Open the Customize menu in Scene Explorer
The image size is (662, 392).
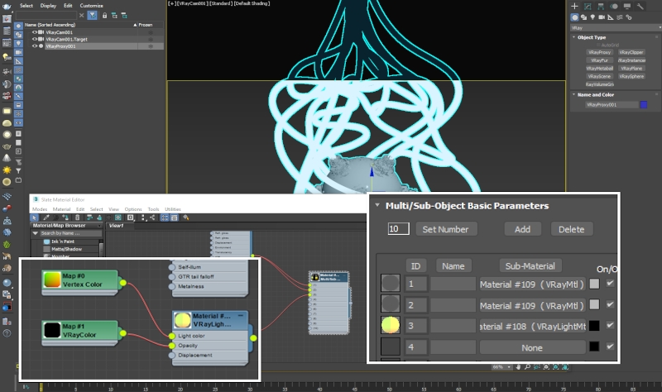pyautogui.click(x=91, y=5)
